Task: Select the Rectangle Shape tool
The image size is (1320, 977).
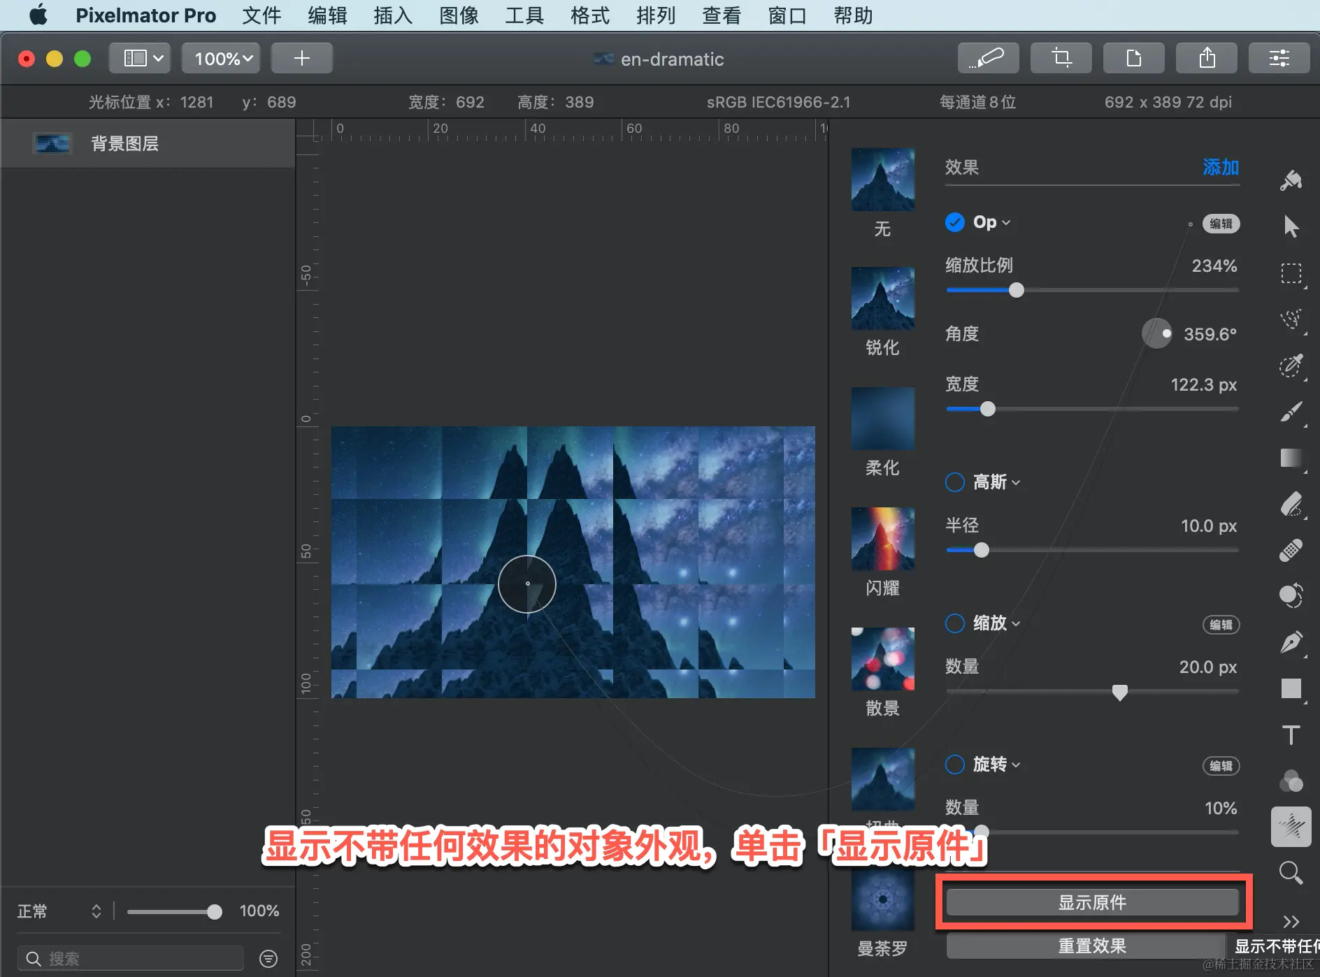Action: tap(1291, 688)
